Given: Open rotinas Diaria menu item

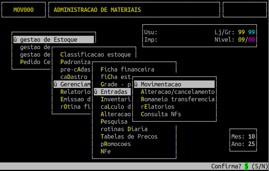Looking at the screenshot, I should pos(124,129).
